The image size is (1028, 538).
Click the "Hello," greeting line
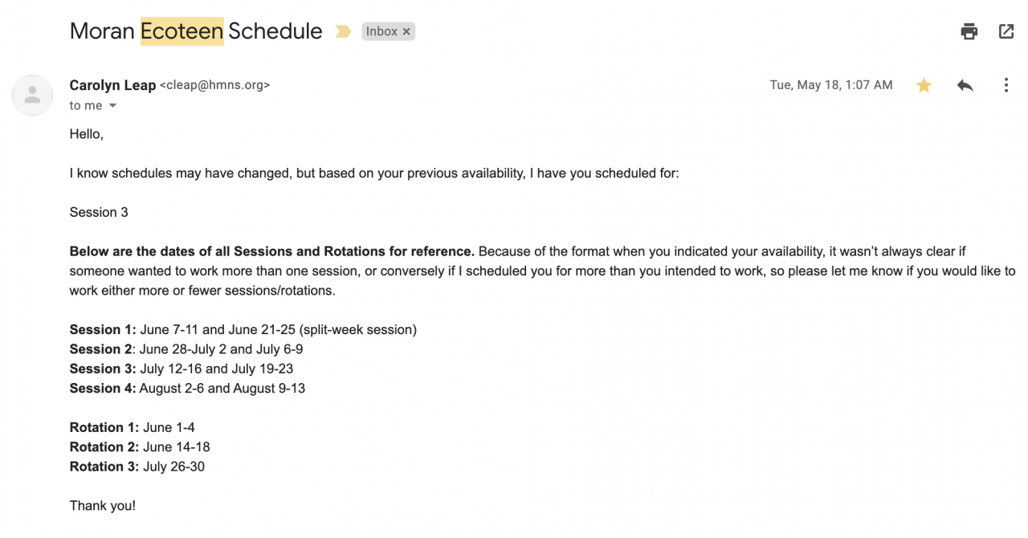coord(87,135)
